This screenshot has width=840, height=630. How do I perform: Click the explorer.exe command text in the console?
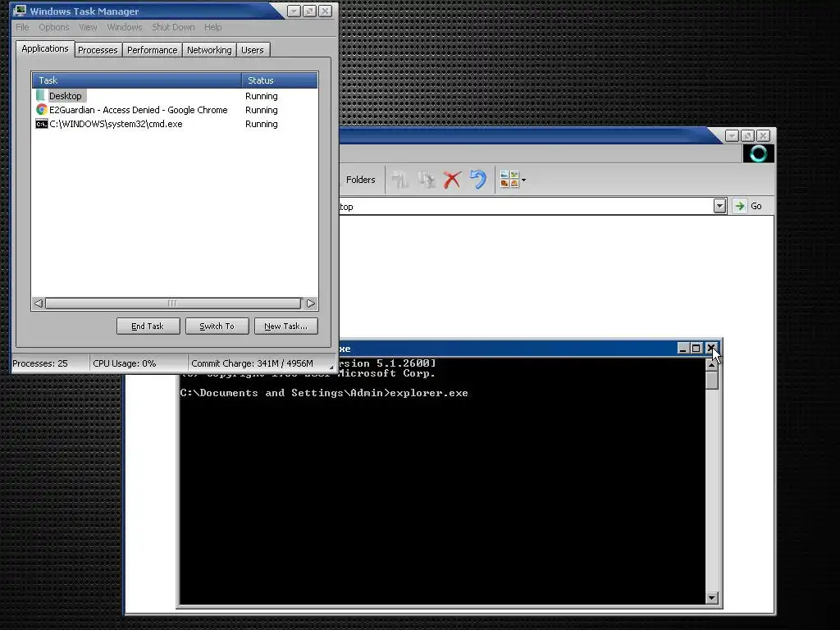point(429,393)
